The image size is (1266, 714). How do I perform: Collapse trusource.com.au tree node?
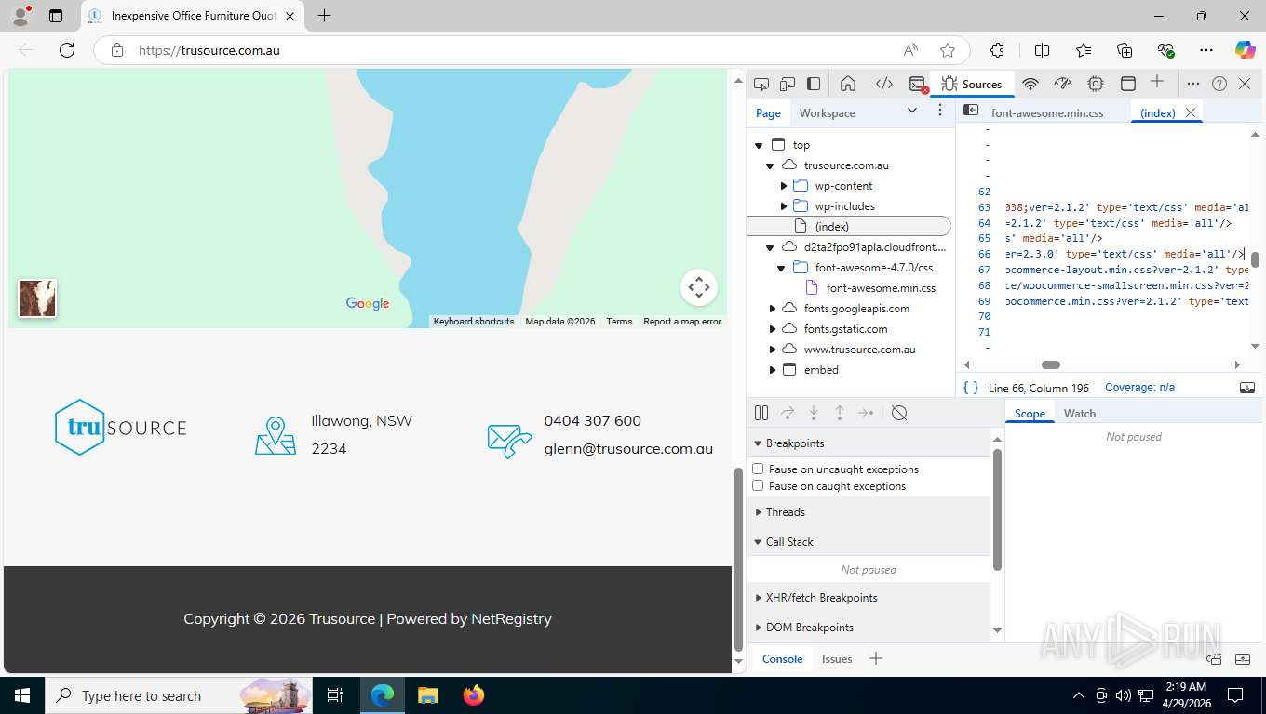(x=771, y=165)
